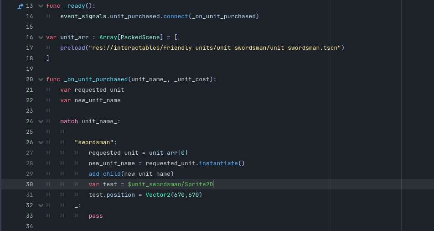Click the override arrow icon beside line 13

(20, 6)
